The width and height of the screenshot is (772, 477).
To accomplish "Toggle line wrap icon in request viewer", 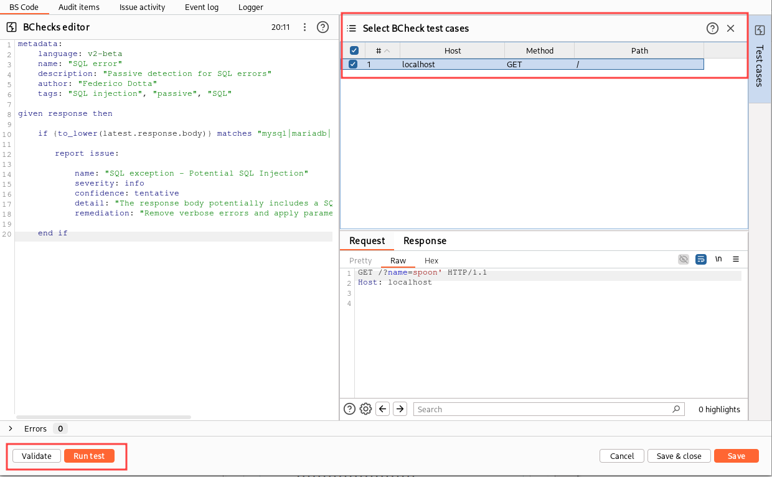I will pyautogui.click(x=701, y=260).
